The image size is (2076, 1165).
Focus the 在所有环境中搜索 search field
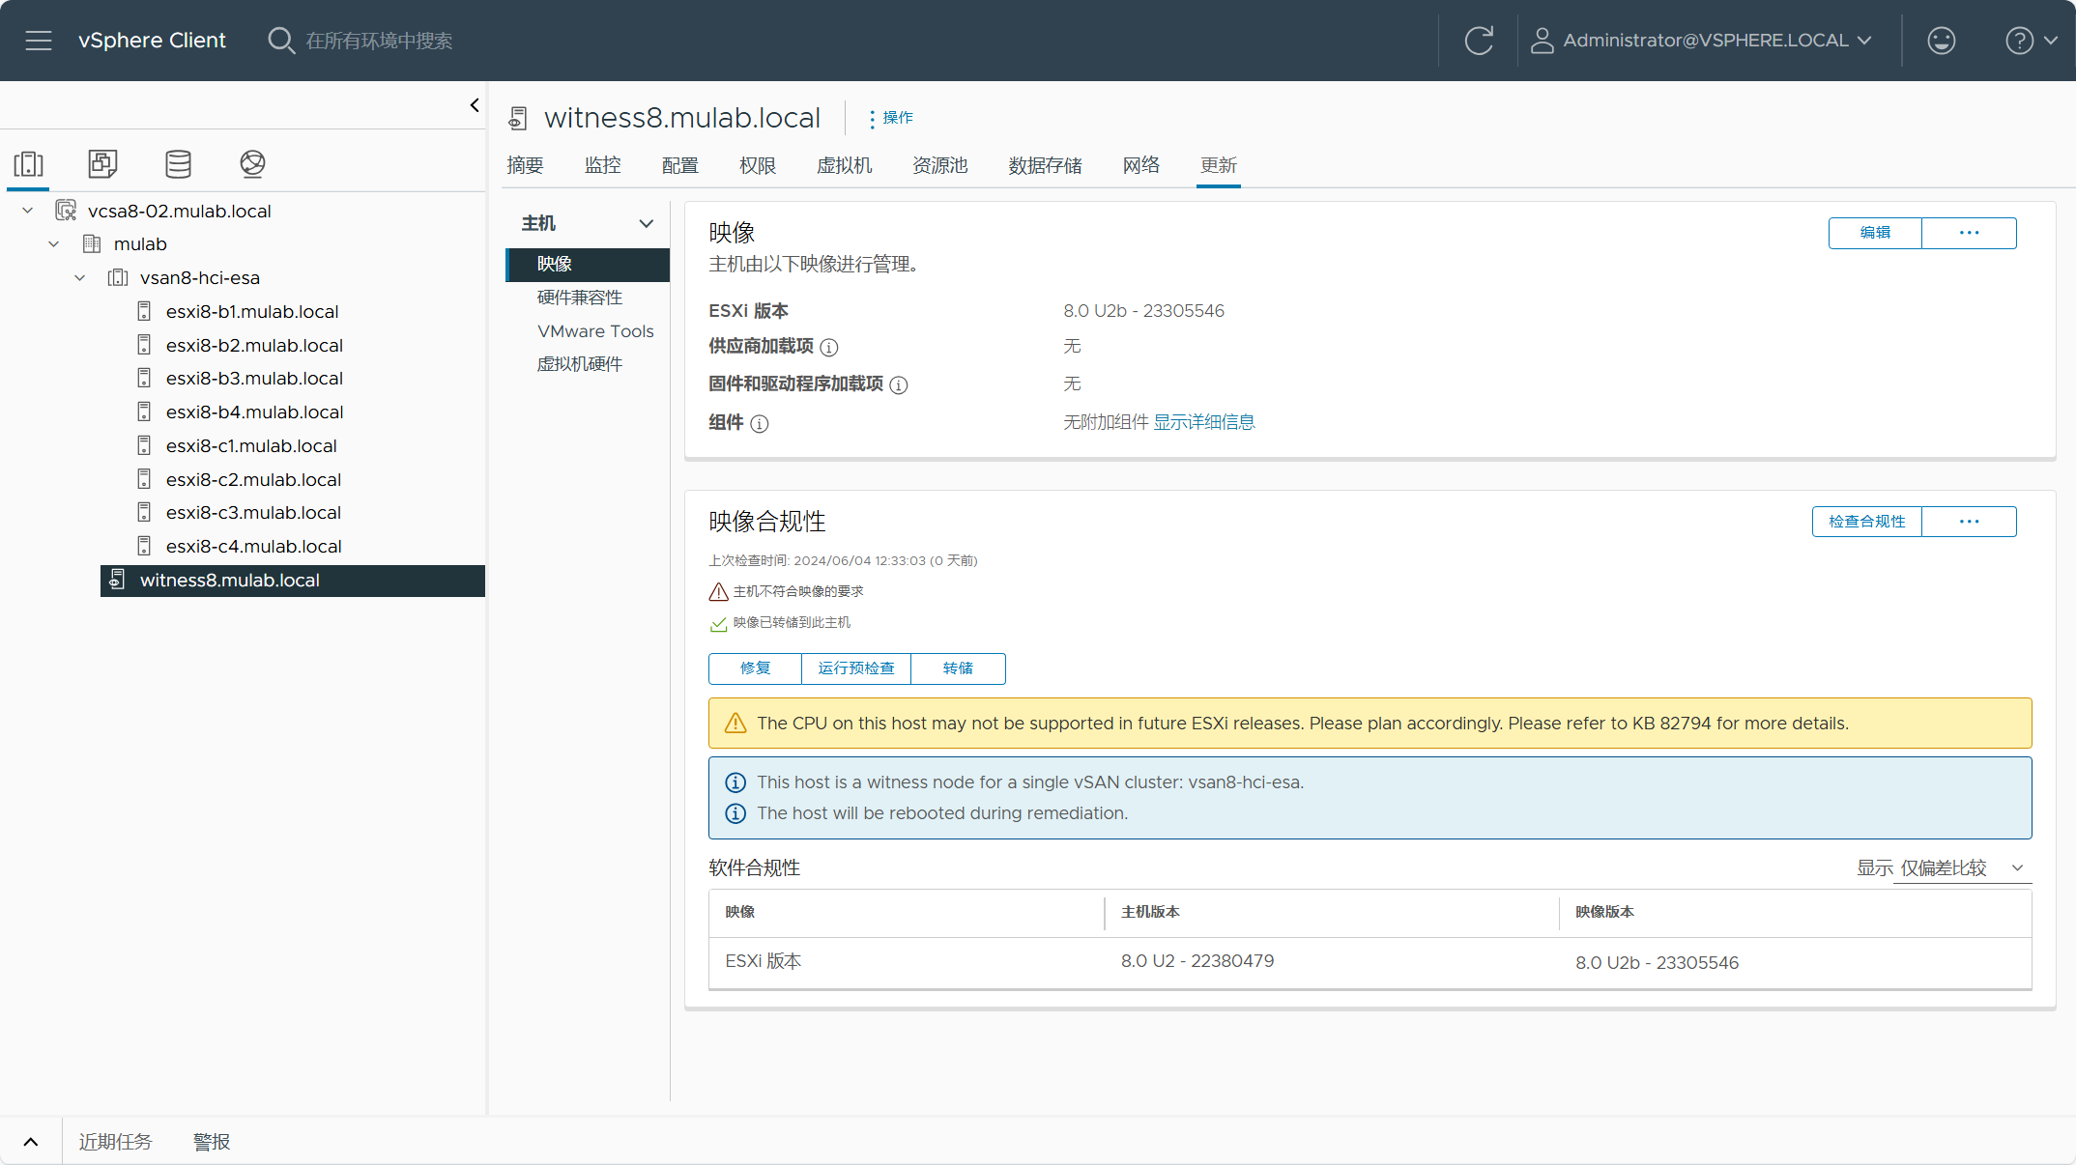[379, 41]
